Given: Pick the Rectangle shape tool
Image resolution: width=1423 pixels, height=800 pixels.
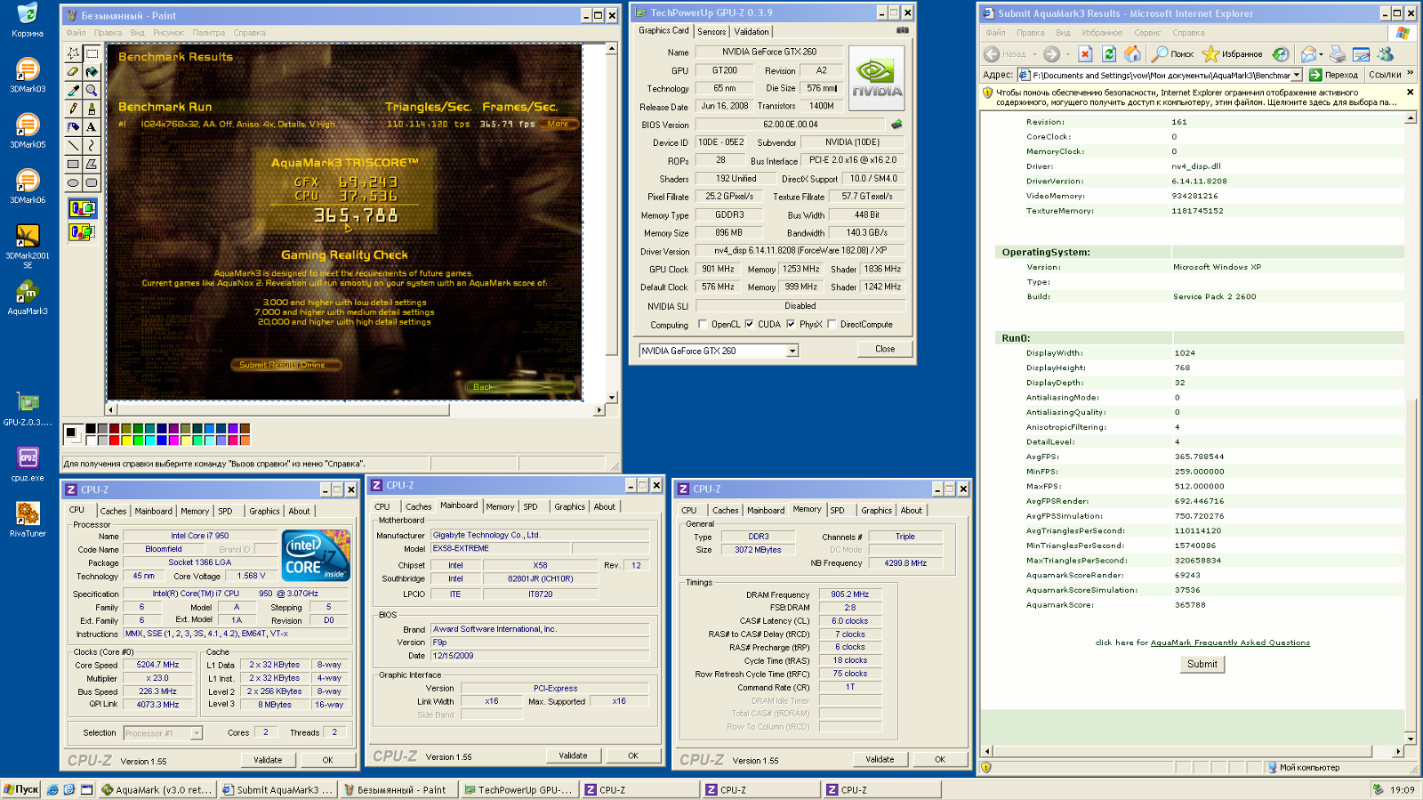Looking at the screenshot, I should coord(73,165).
